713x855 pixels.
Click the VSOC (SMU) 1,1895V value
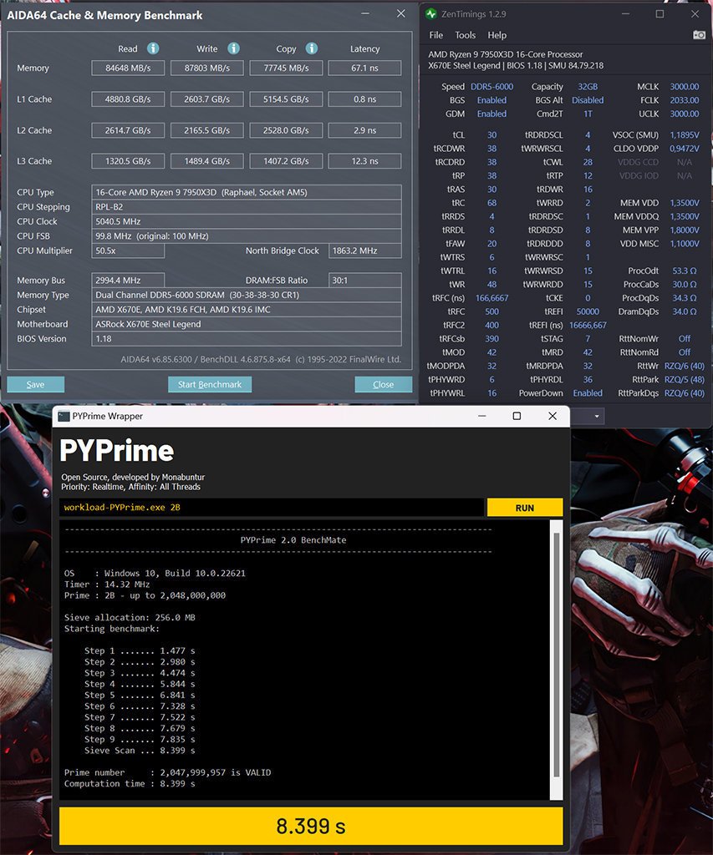point(685,134)
